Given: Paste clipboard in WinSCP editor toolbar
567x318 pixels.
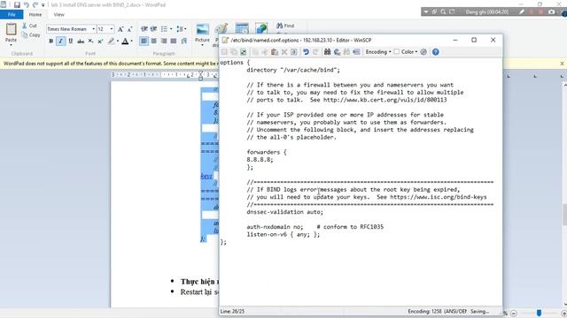Looking at the screenshot, I should (275, 52).
